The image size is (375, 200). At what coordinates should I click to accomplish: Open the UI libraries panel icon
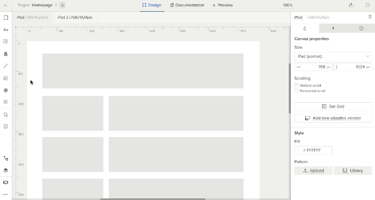point(6,127)
